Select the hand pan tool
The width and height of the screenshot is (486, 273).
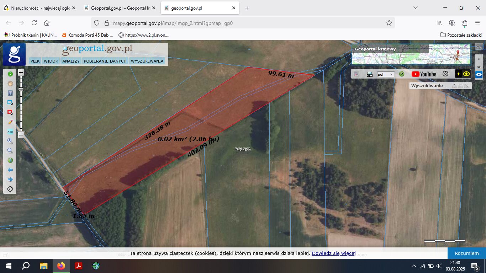(10, 84)
